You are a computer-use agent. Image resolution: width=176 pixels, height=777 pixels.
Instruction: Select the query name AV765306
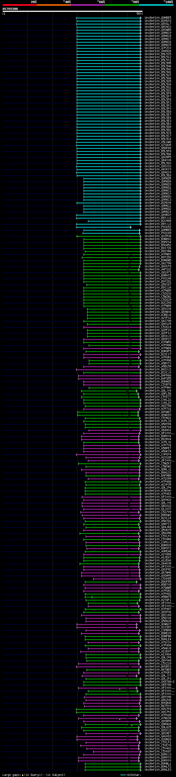10,9
